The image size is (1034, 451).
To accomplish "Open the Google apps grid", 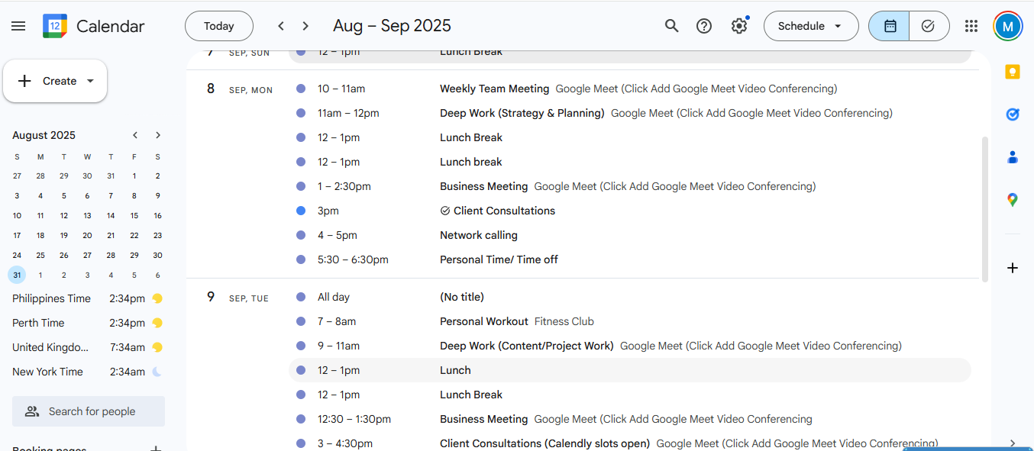I will point(971,26).
